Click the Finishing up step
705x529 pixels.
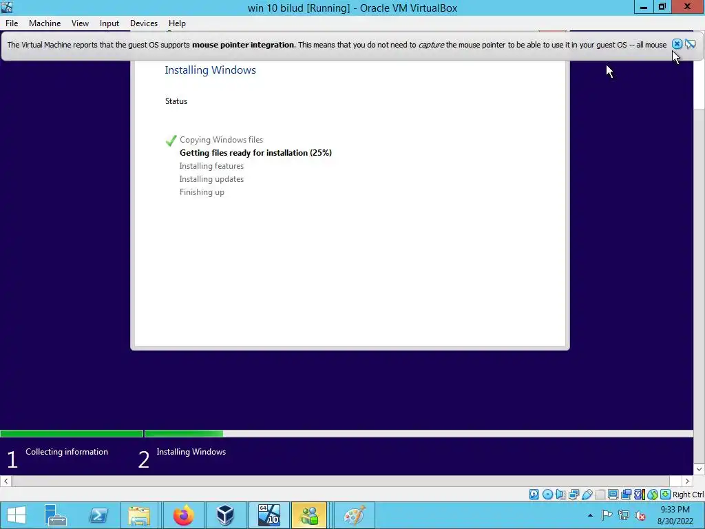tap(202, 192)
